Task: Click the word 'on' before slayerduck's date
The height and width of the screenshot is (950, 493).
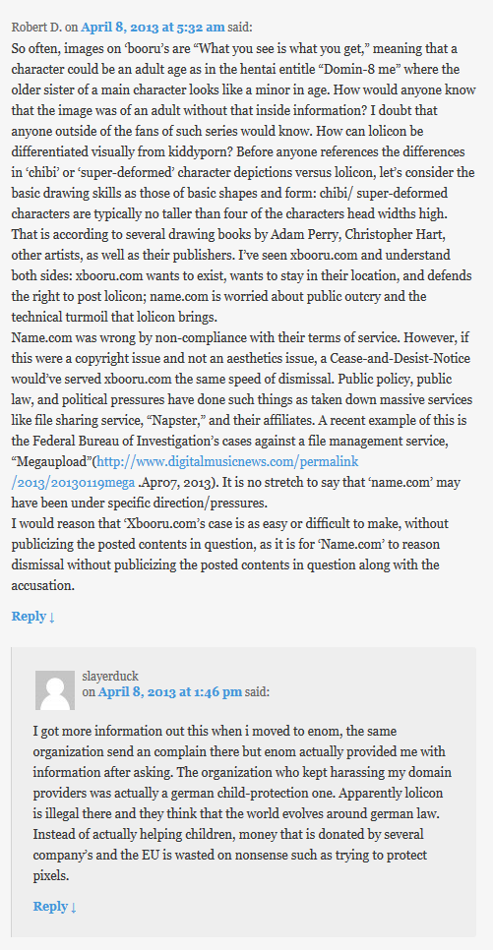Action: click(x=89, y=692)
